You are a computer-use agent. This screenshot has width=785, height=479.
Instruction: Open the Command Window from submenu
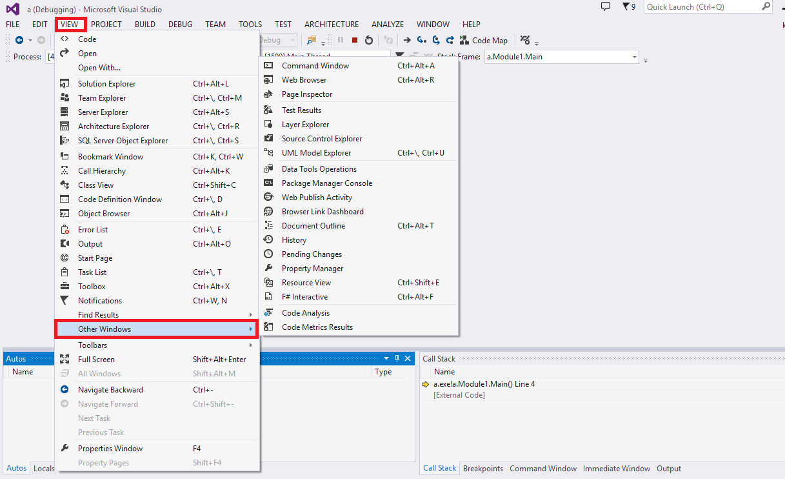(359, 66)
